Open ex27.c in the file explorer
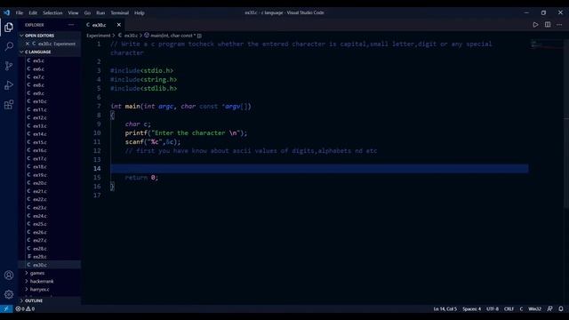The image size is (569, 320). coord(39,240)
